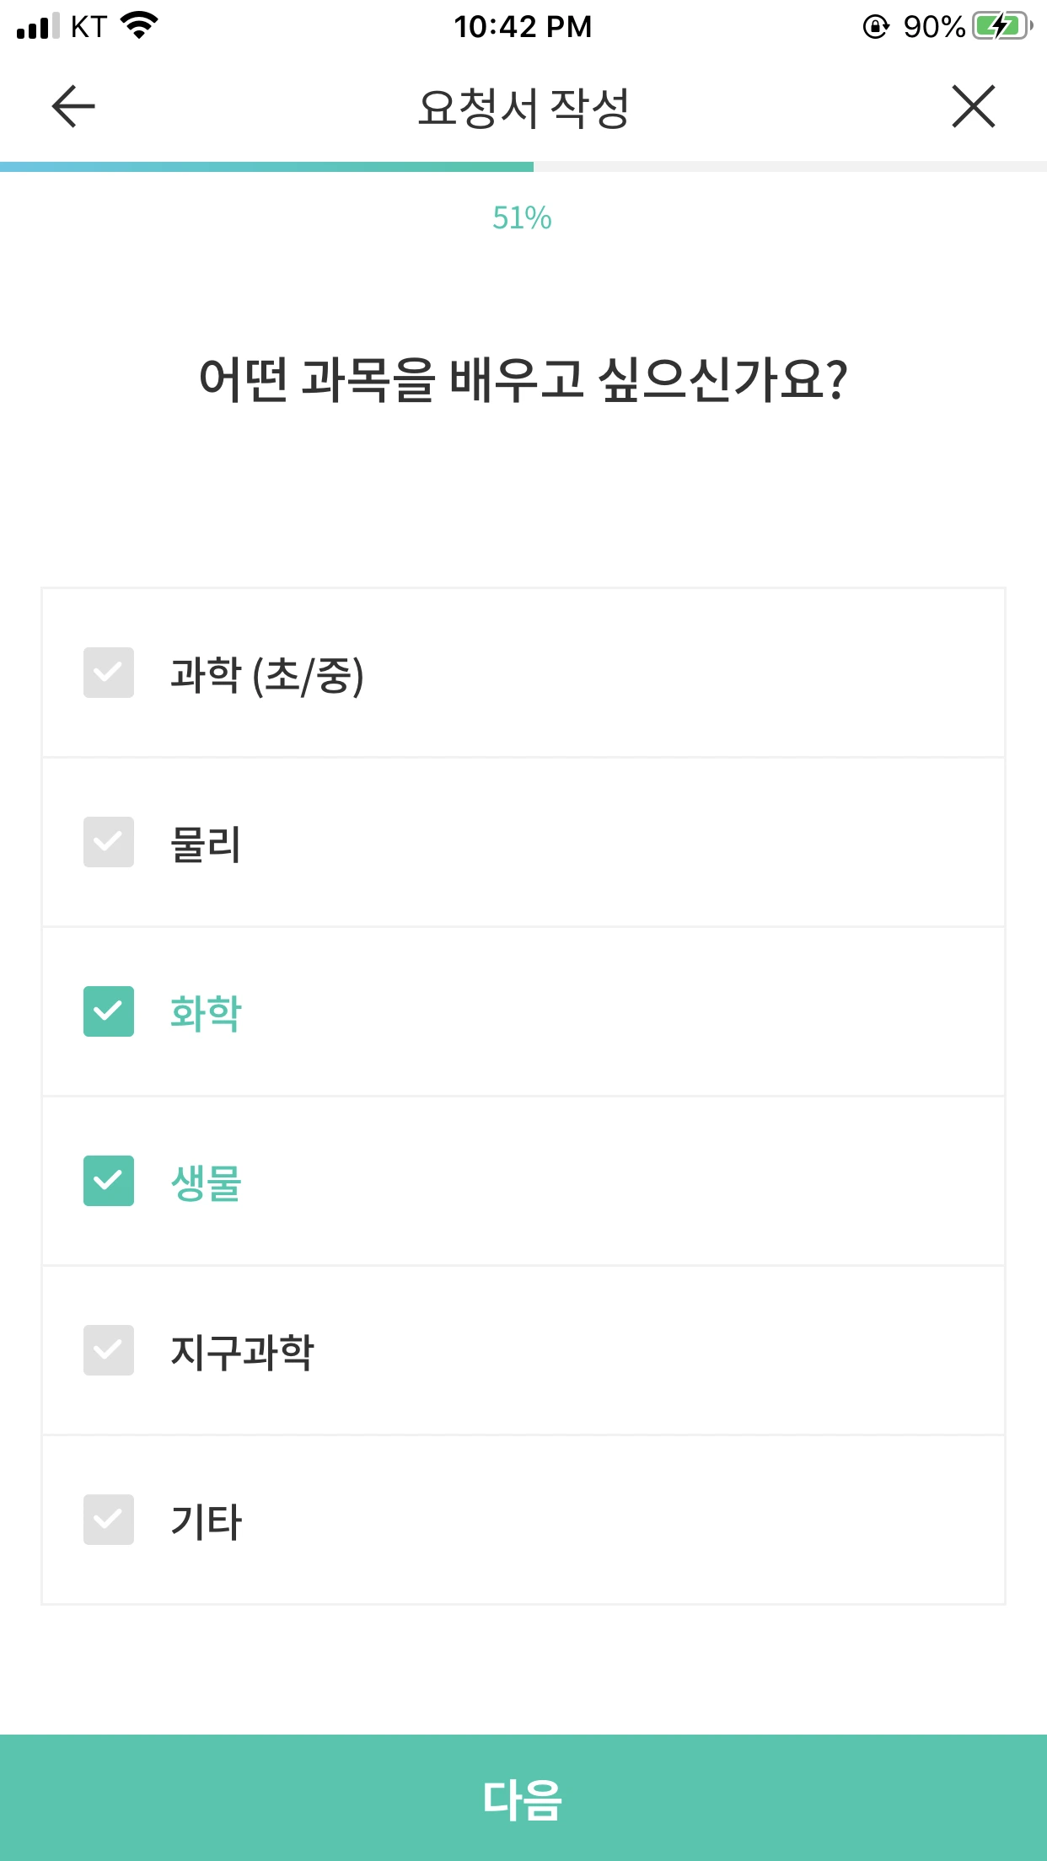Tap the 생물 subject label
Image resolution: width=1047 pixels, height=1861 pixels.
pyautogui.click(x=206, y=1183)
